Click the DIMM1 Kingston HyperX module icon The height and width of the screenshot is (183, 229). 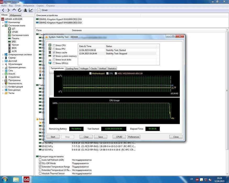tap(37, 19)
